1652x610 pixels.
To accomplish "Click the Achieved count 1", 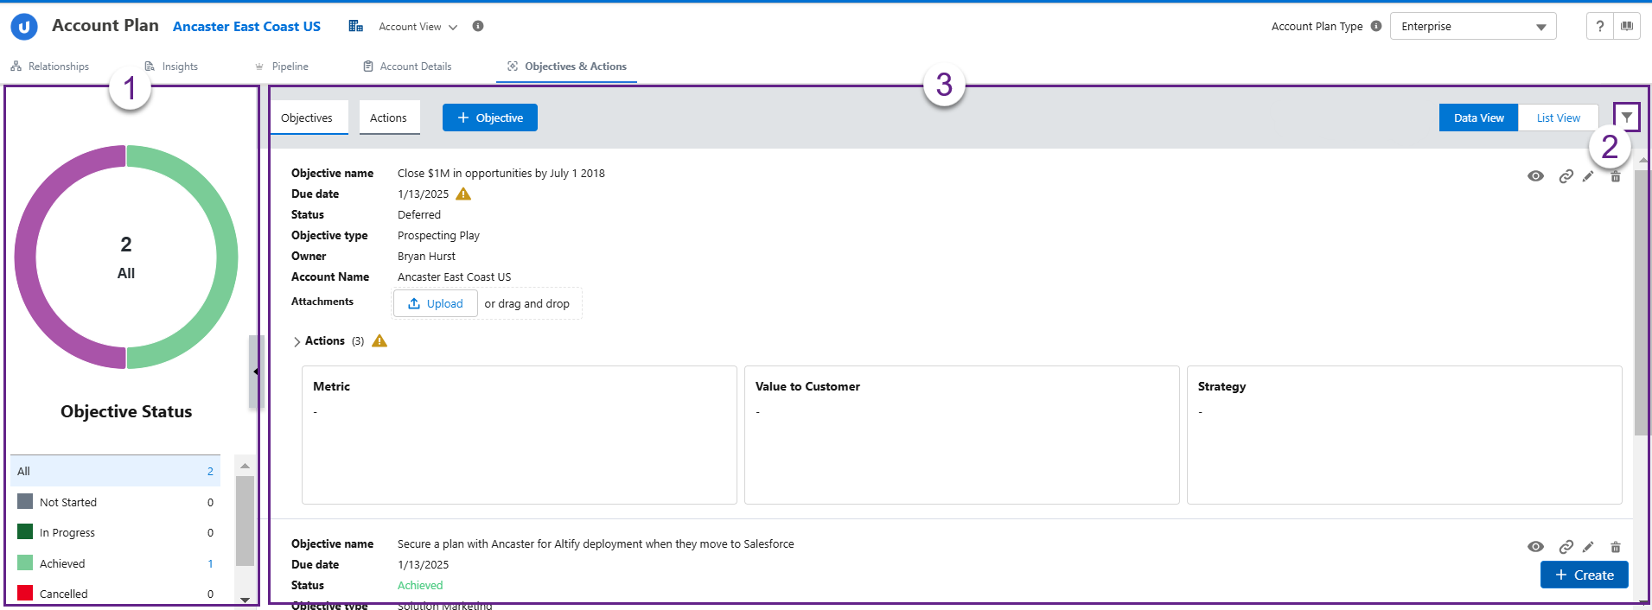I will (x=210, y=563).
